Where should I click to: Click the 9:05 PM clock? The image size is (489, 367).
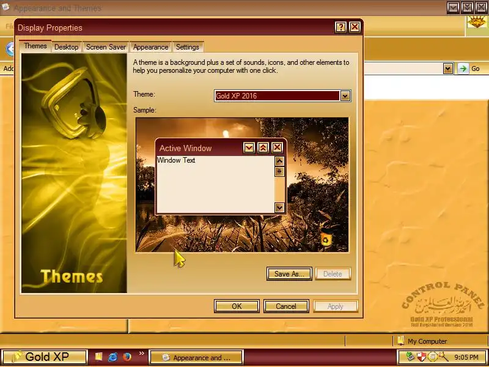(x=466, y=357)
